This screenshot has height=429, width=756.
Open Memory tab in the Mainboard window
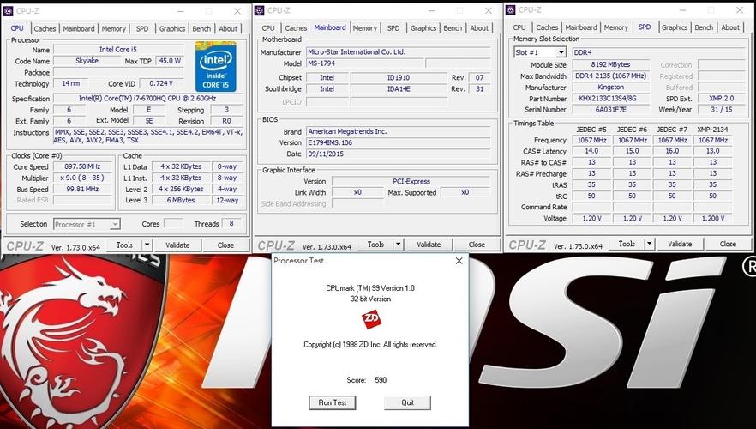pos(364,28)
